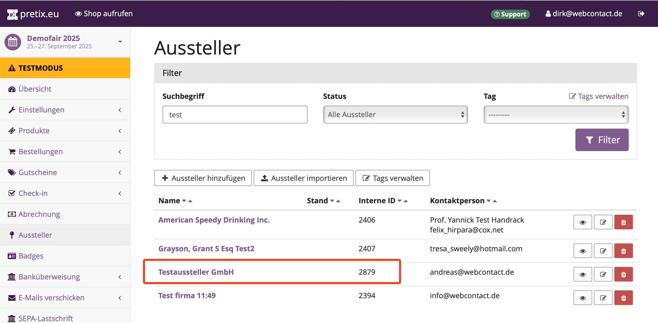
Task: Delete American Speedy Drinking Inc. trash icon
Action: tap(624, 222)
